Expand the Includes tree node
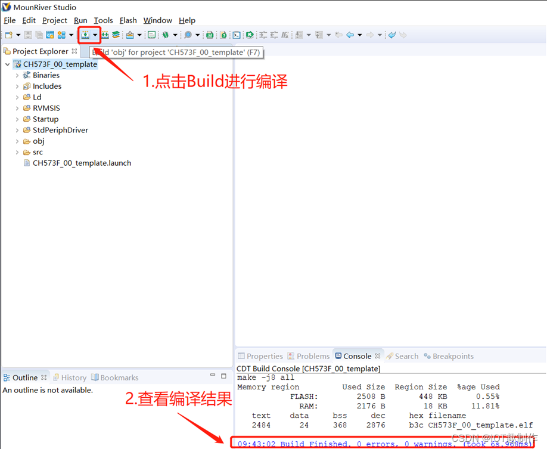Image resolution: width=547 pixels, height=449 pixels. click(x=17, y=86)
